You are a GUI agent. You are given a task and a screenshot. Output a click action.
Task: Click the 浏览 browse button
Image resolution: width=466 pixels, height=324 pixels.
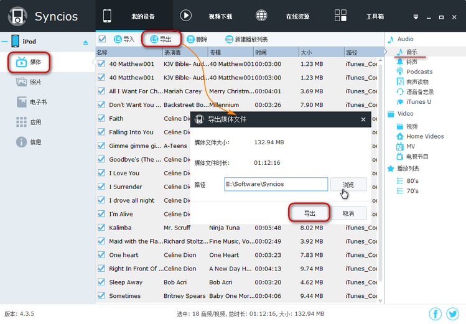348,185
